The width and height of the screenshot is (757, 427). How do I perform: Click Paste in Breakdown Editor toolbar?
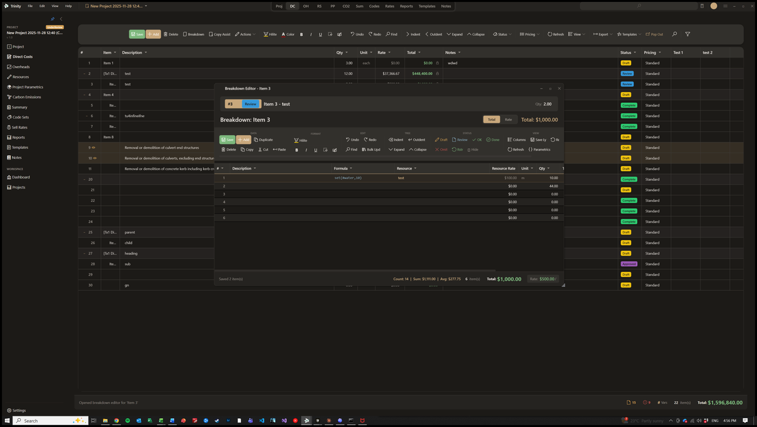click(279, 149)
